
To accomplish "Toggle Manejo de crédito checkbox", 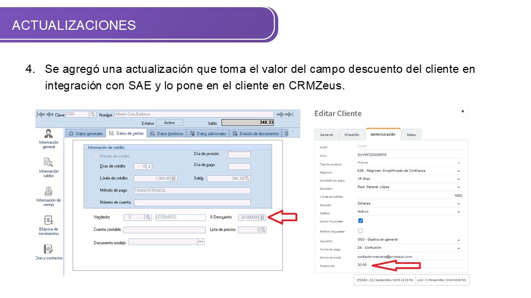I will pos(96,156).
